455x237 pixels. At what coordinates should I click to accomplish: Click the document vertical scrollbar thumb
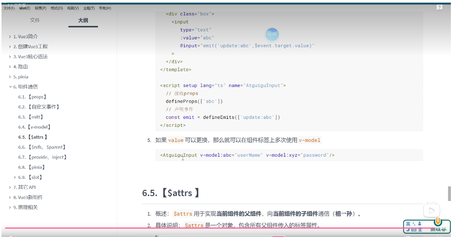449,193
